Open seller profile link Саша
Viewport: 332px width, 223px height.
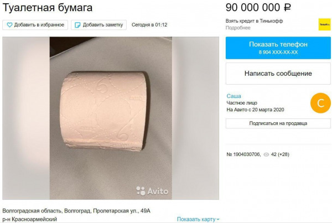[234, 96]
